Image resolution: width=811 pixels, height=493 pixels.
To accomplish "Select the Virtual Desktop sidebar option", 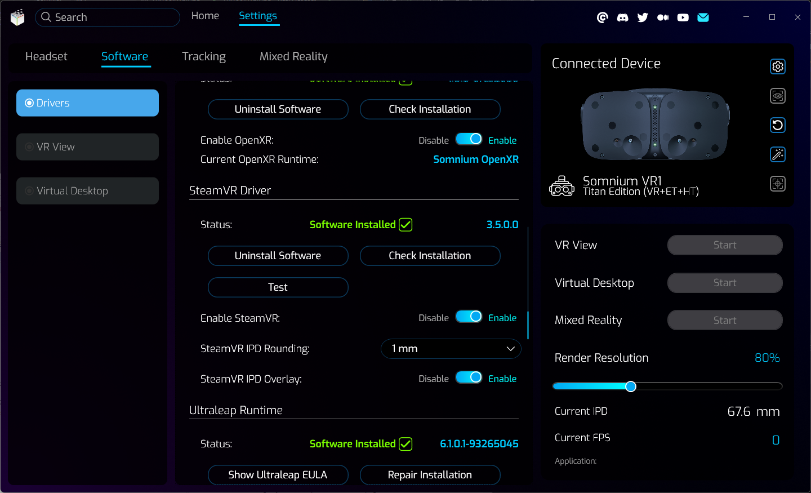I will [x=87, y=191].
